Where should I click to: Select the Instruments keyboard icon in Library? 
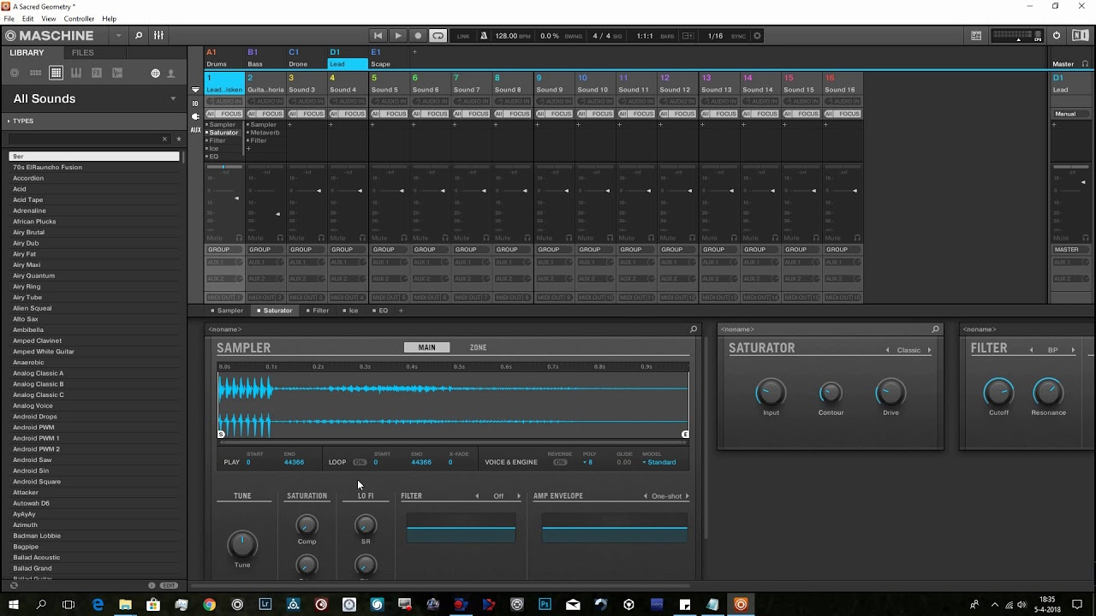pos(76,74)
